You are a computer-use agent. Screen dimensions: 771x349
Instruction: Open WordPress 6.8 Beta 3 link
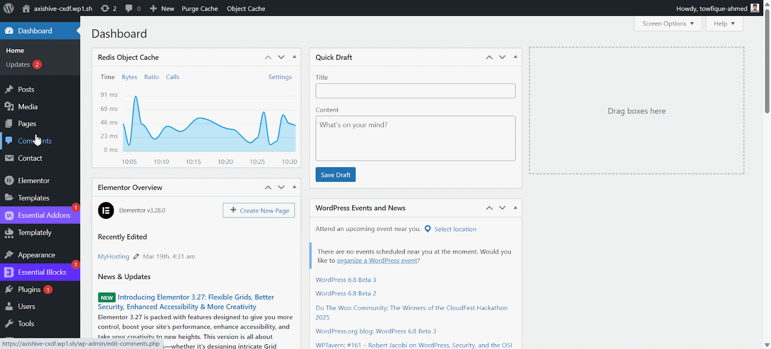pyautogui.click(x=346, y=280)
